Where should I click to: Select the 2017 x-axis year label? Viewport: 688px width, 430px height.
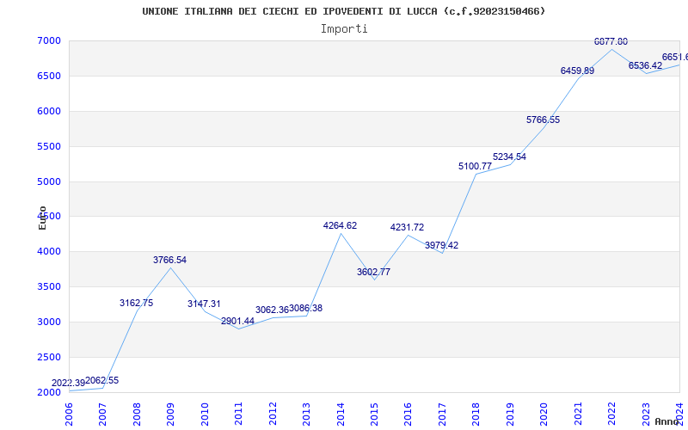coord(442,415)
